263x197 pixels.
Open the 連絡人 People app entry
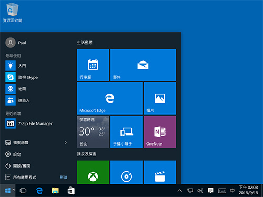pyautogui.click(x=37, y=100)
